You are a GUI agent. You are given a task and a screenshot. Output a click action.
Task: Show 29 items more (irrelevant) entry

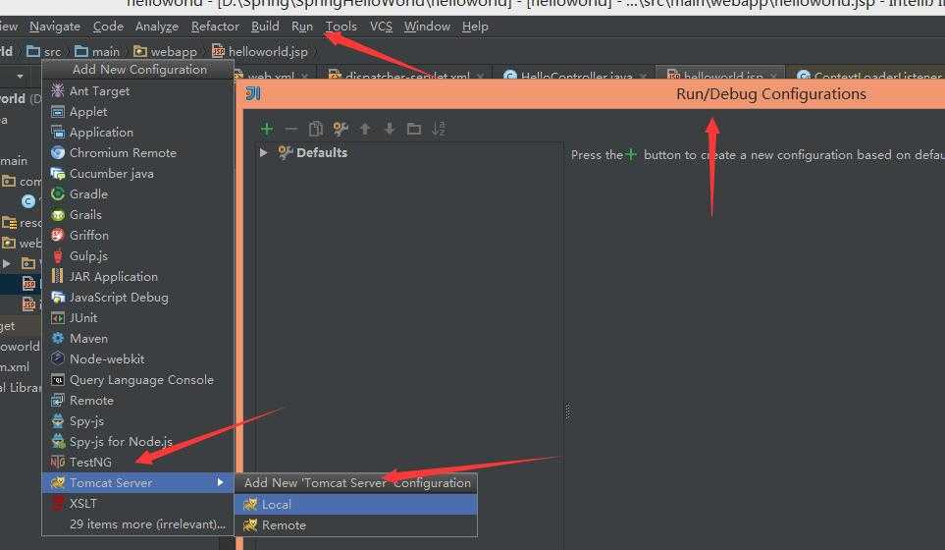click(x=138, y=524)
